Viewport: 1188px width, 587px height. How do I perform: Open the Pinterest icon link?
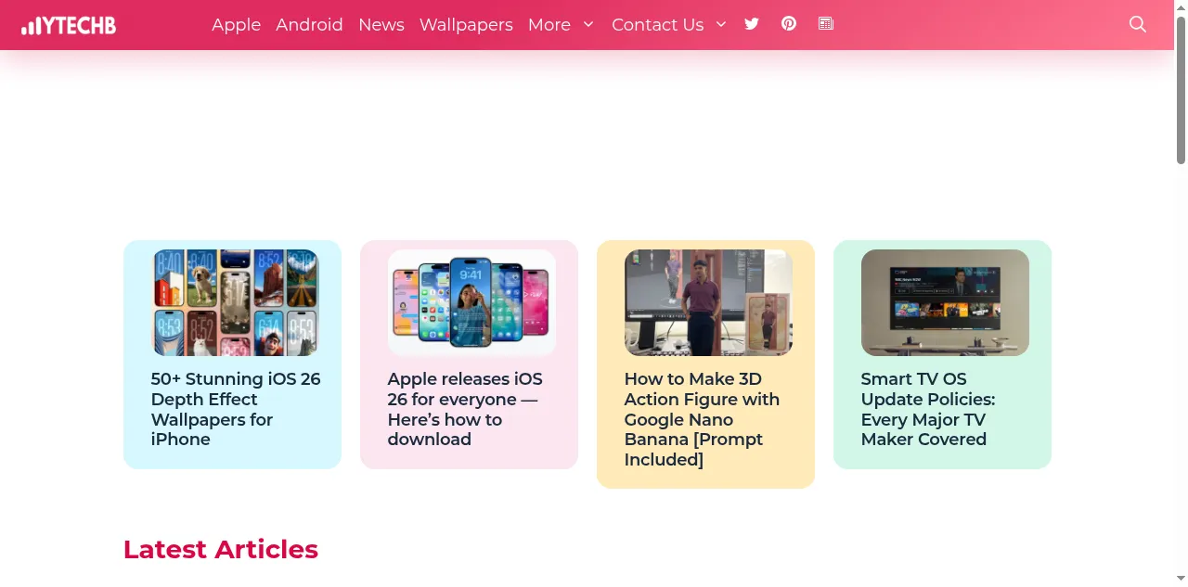(789, 24)
